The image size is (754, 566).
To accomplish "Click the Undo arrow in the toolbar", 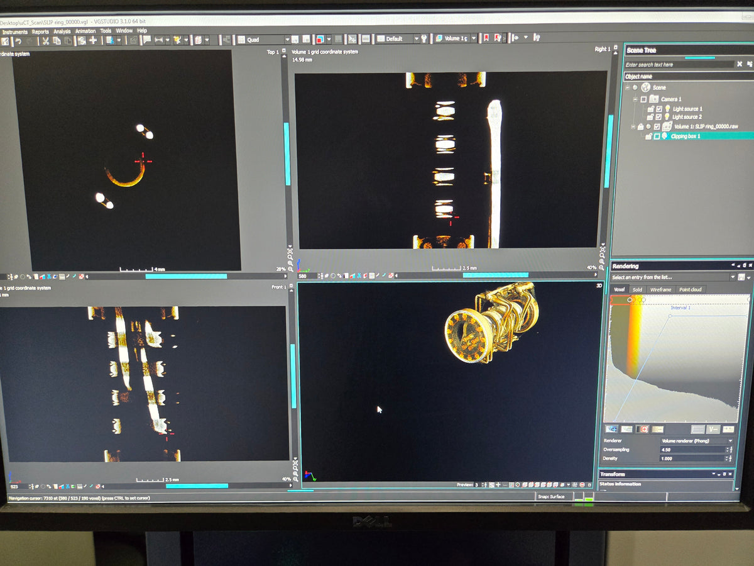I will (x=19, y=41).
